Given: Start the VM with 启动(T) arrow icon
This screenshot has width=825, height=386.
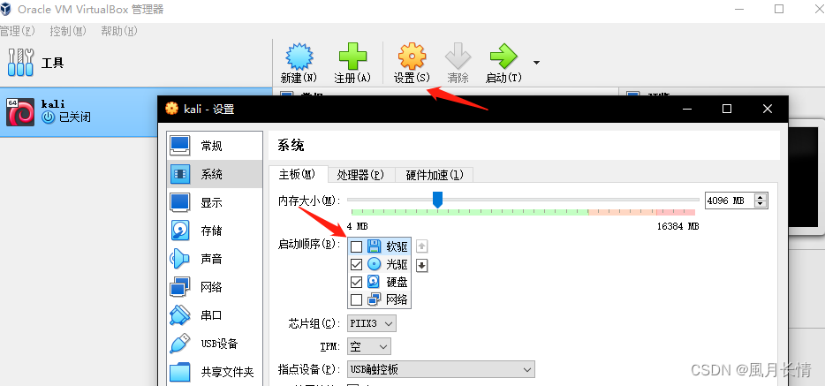Looking at the screenshot, I should [503, 57].
